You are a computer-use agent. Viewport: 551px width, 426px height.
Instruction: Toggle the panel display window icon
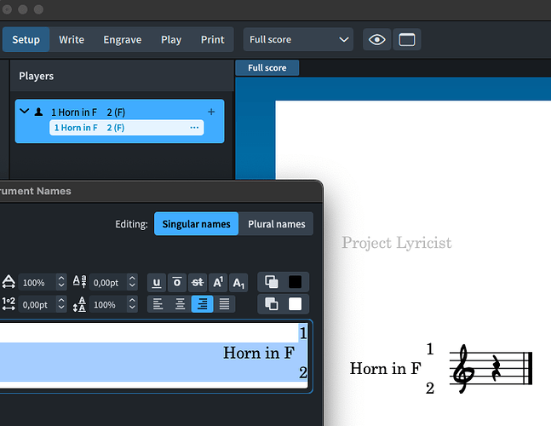click(x=406, y=39)
